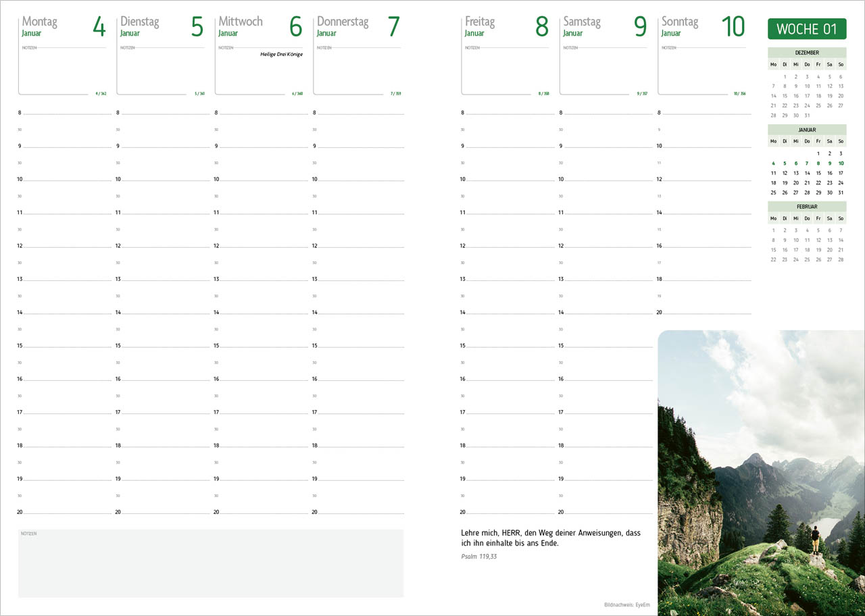Click the large gray Notizen area
The height and width of the screenshot is (616, 865).
(x=211, y=563)
